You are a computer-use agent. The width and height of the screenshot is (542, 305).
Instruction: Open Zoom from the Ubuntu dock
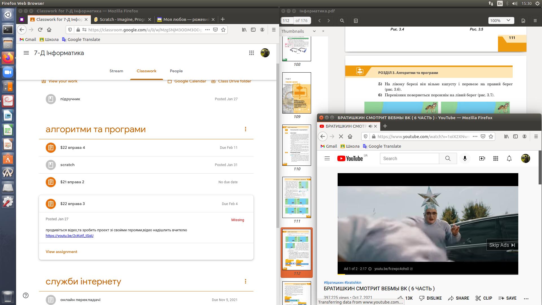pos(8,72)
